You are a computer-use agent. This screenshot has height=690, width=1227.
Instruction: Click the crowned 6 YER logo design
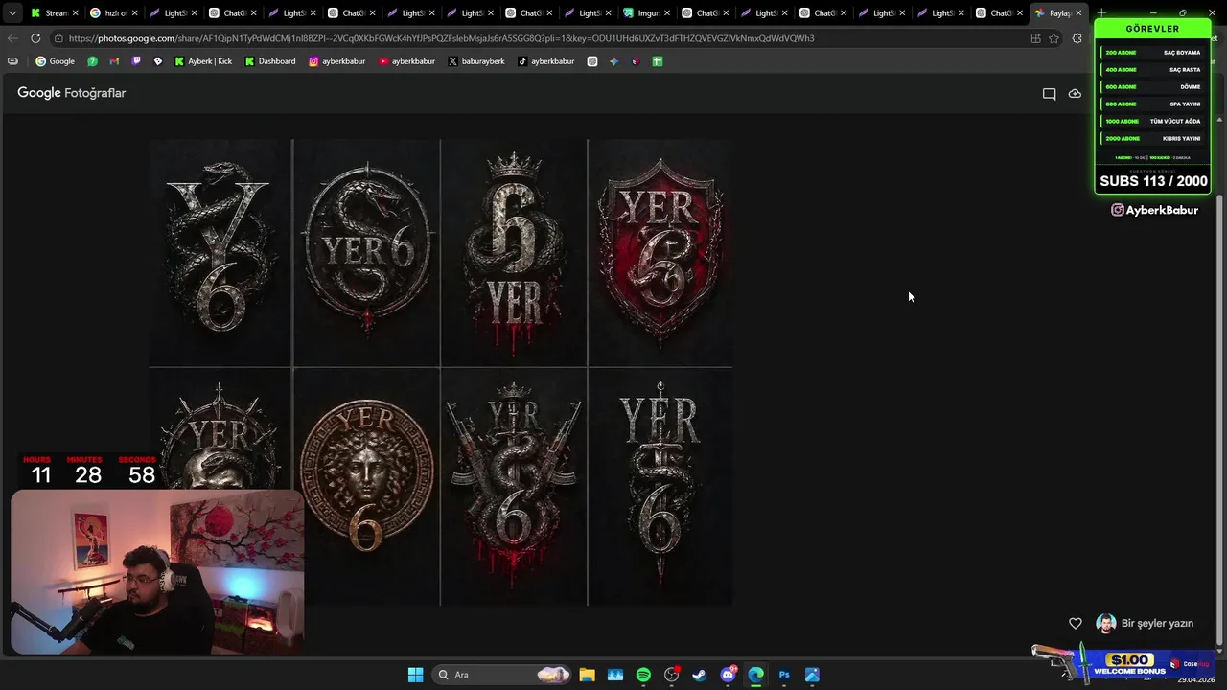pyautogui.click(x=514, y=253)
